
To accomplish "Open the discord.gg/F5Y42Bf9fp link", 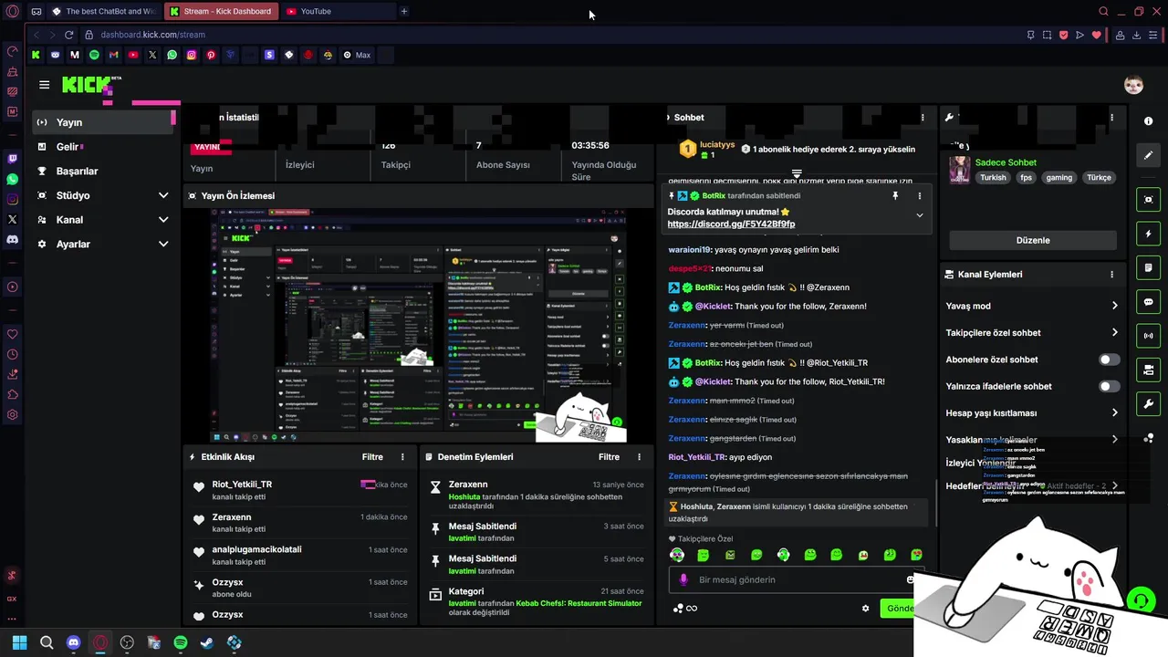I will [x=731, y=224].
